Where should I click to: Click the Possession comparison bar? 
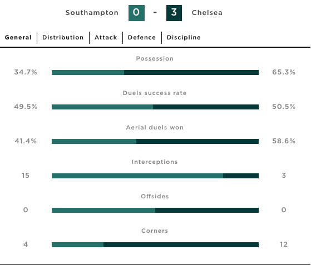point(155,72)
